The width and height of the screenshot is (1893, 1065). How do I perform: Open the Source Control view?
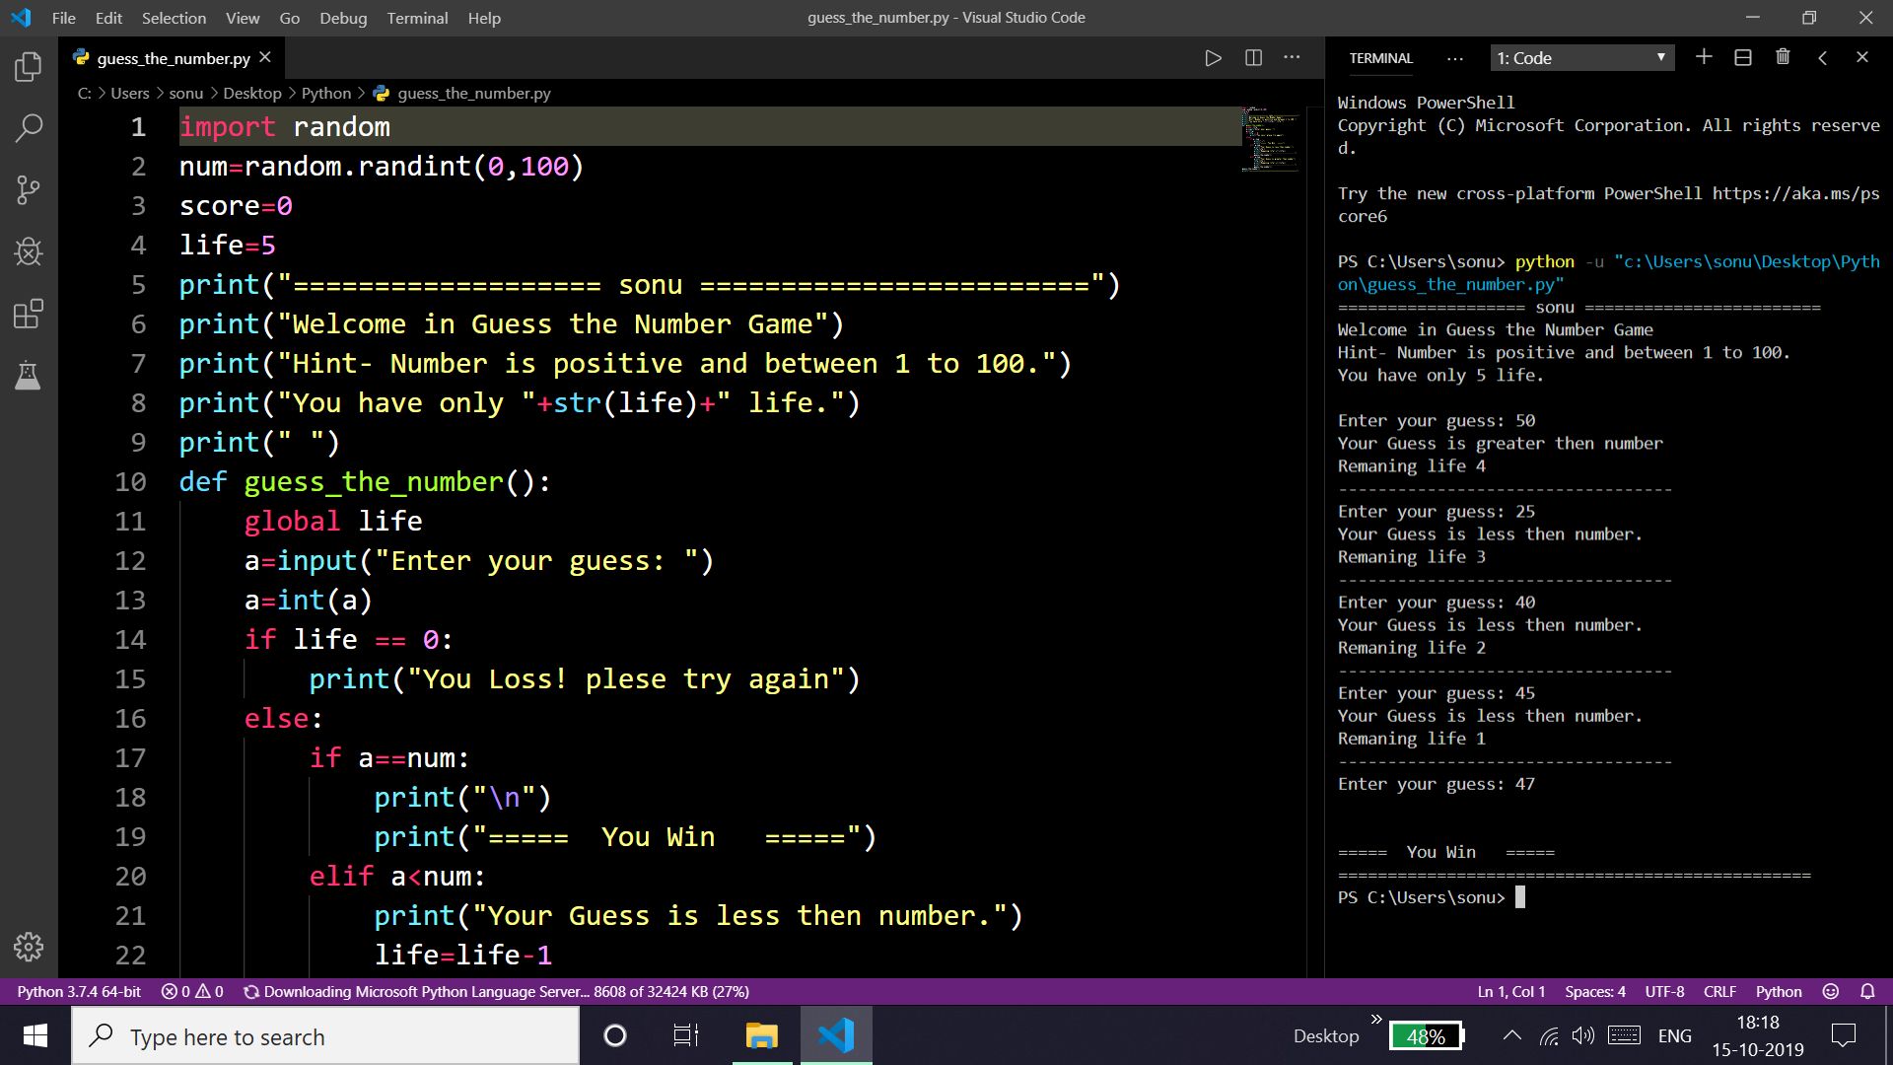29,190
